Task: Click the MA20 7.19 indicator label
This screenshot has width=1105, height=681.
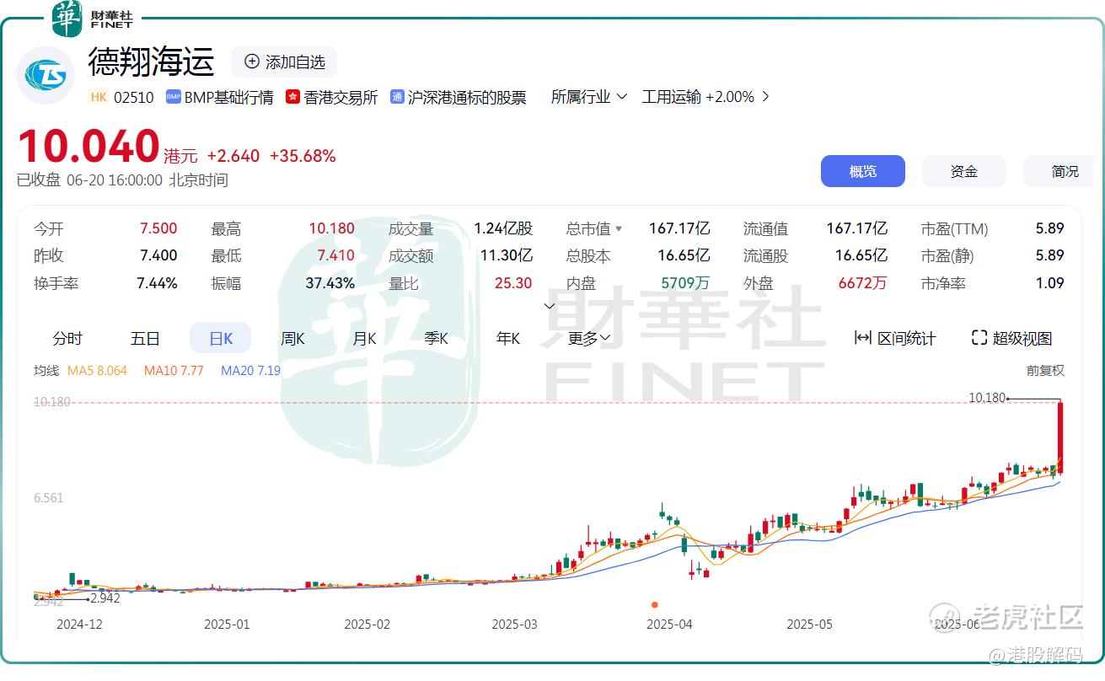Action: click(250, 370)
